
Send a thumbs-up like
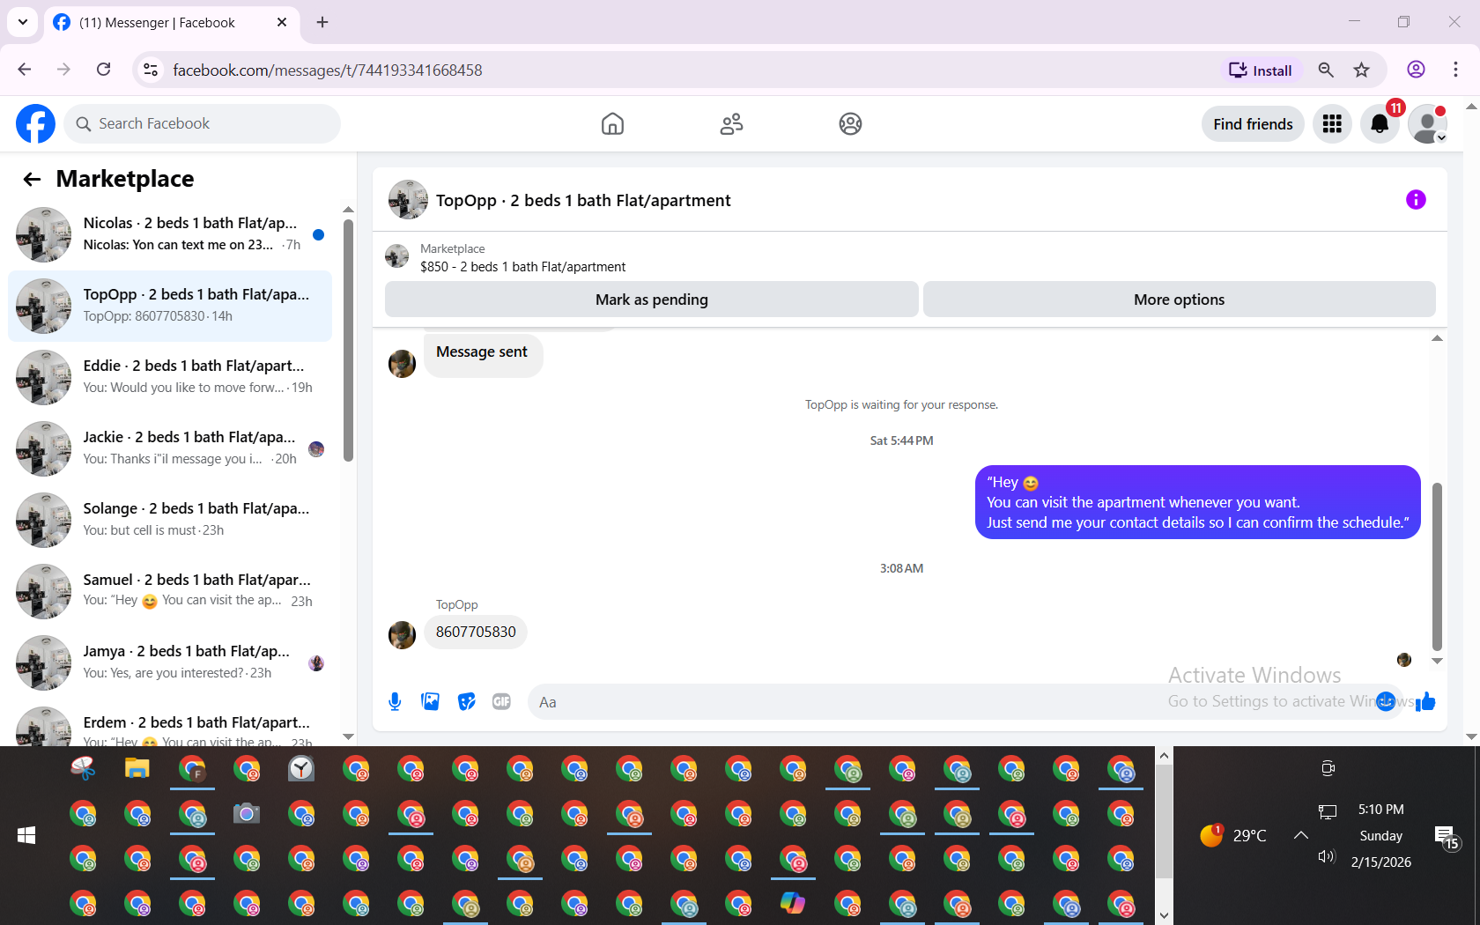pos(1425,701)
